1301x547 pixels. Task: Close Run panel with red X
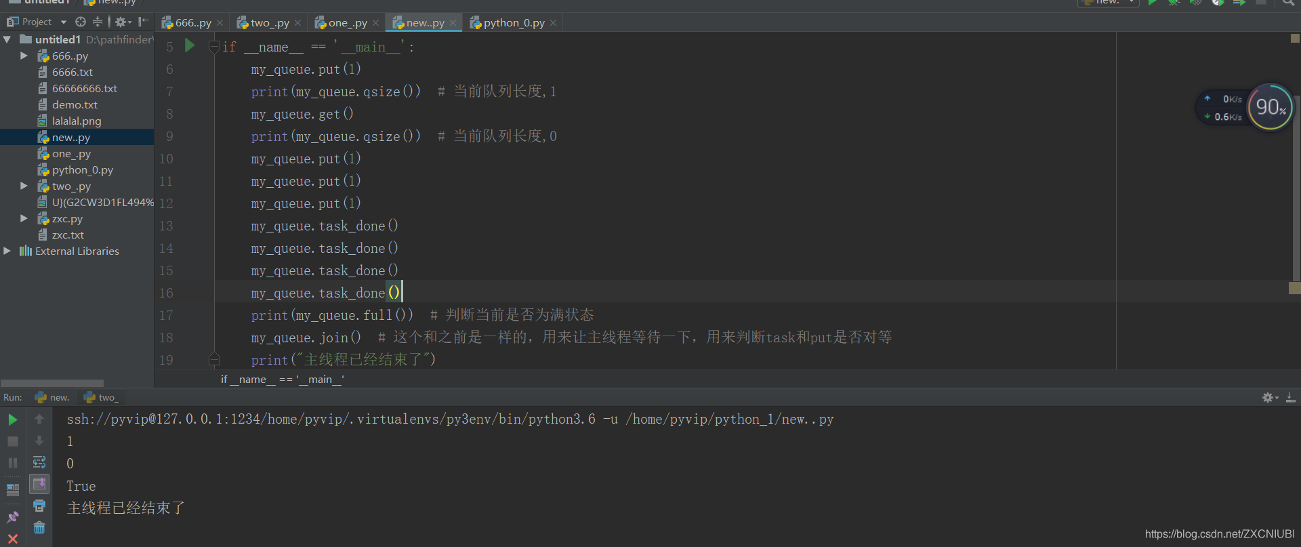pos(12,539)
